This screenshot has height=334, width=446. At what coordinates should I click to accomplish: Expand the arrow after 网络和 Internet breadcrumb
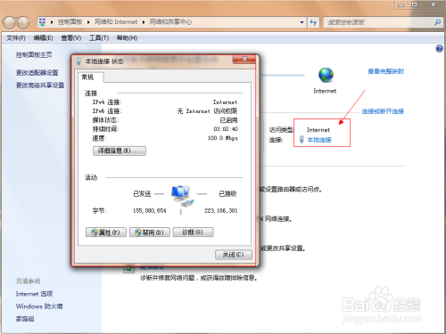144,22
